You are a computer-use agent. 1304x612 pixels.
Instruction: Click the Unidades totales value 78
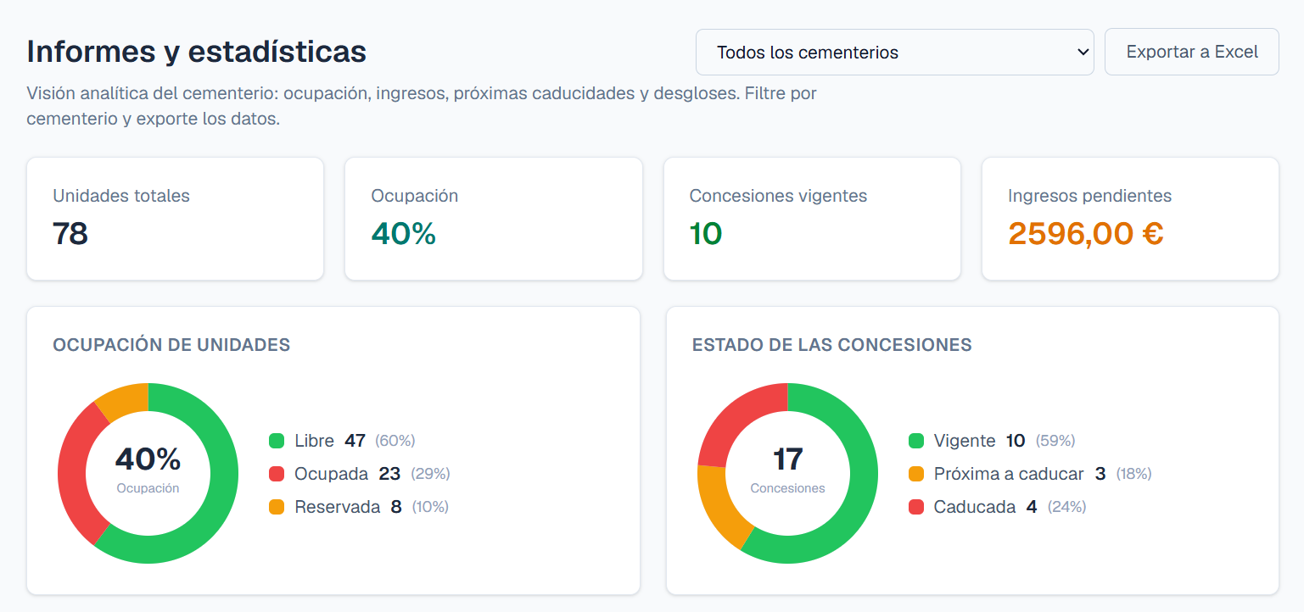(70, 233)
